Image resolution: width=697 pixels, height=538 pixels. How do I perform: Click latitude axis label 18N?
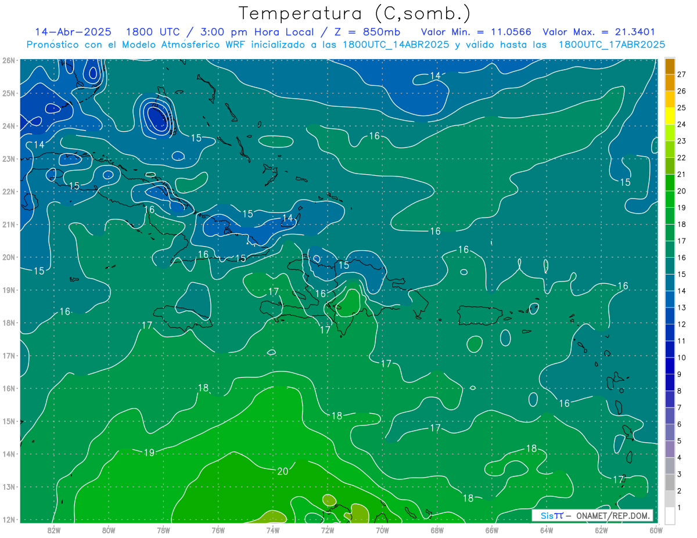(x=9, y=323)
